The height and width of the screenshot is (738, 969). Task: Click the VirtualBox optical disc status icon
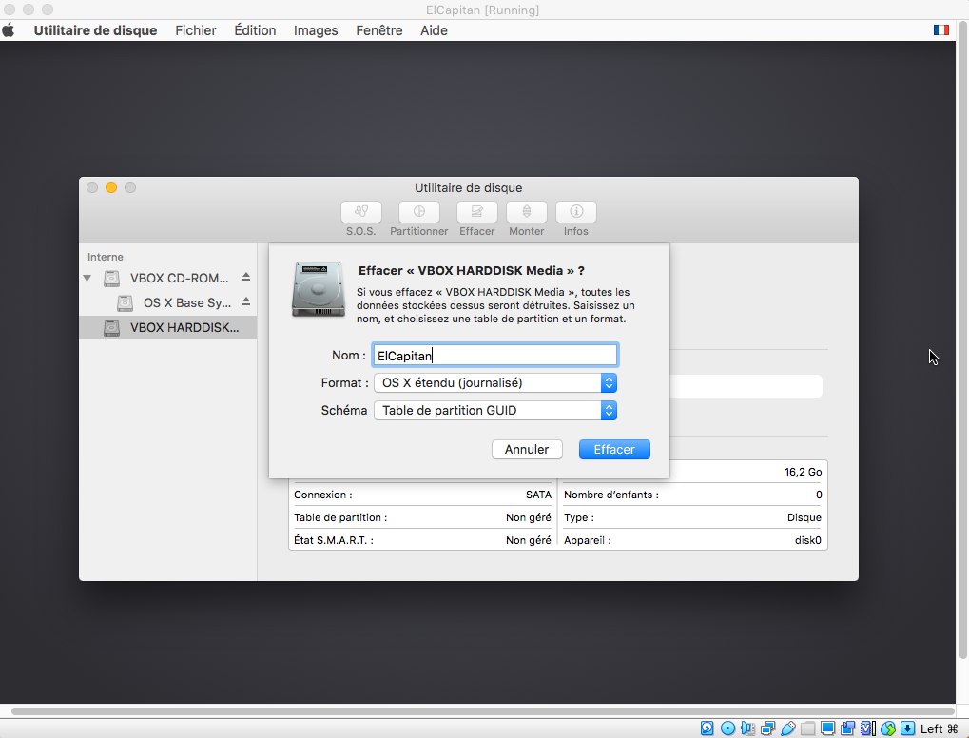point(728,728)
